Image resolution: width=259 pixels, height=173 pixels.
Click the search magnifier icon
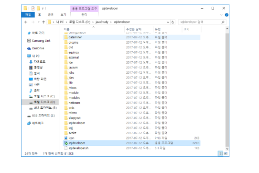(x=223, y=22)
